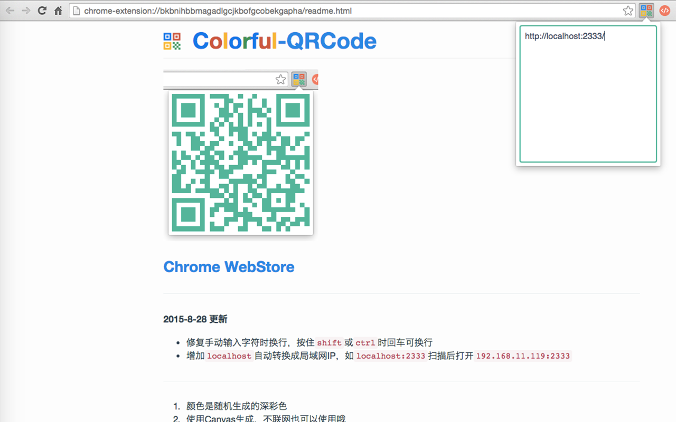
Task: Open the Chrome WebStore link
Action: 229,266
